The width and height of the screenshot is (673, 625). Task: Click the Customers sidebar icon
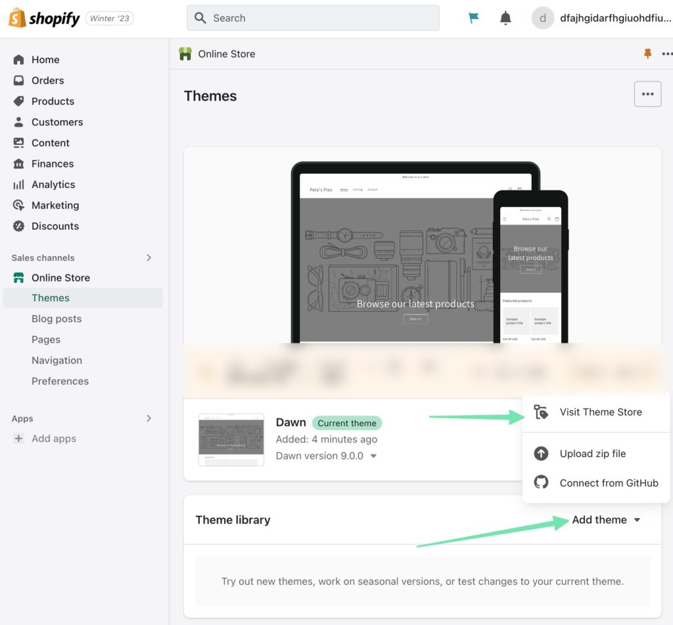[18, 122]
